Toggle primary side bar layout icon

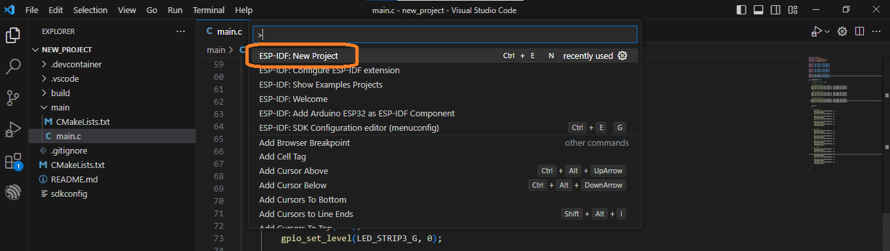(x=741, y=10)
